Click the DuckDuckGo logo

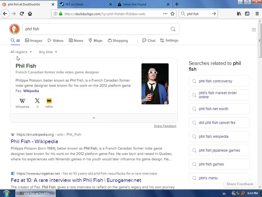15,29
